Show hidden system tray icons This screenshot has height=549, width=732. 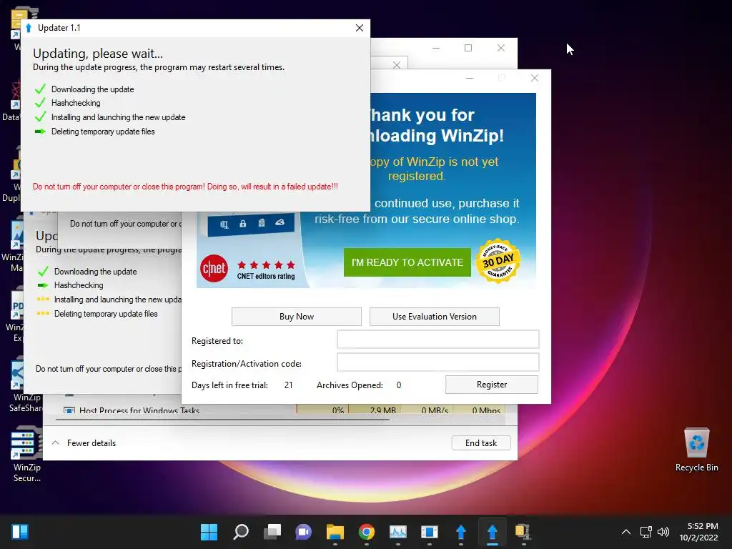626,532
